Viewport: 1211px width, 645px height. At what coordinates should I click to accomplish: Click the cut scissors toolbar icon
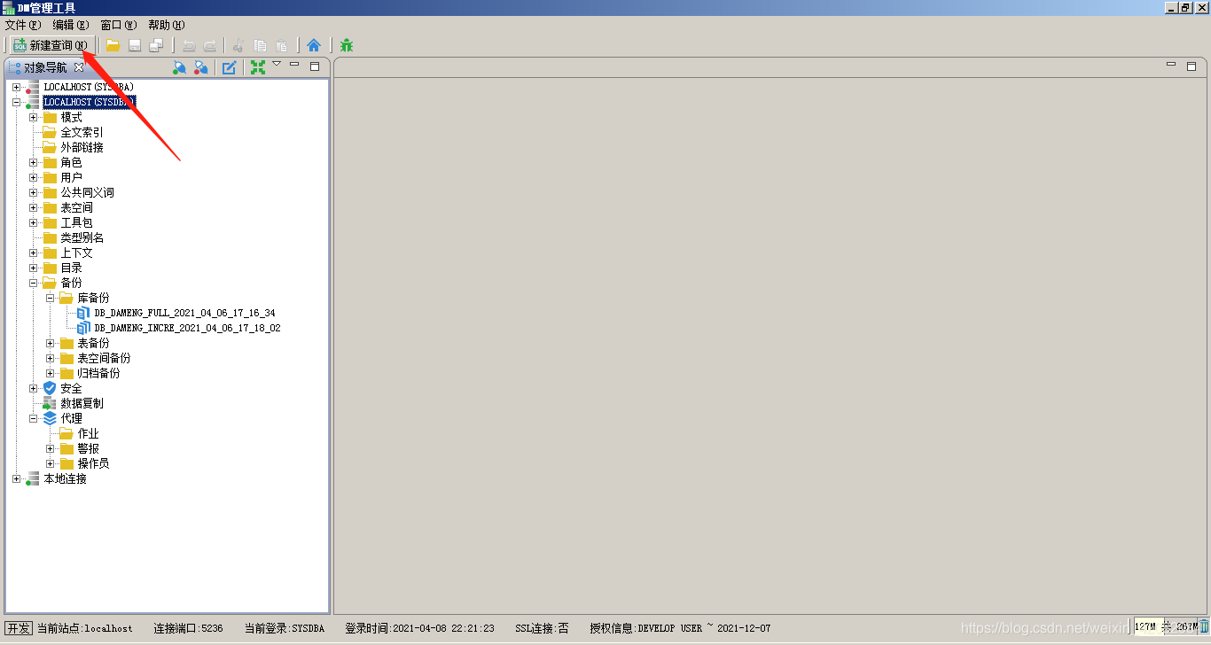click(238, 45)
